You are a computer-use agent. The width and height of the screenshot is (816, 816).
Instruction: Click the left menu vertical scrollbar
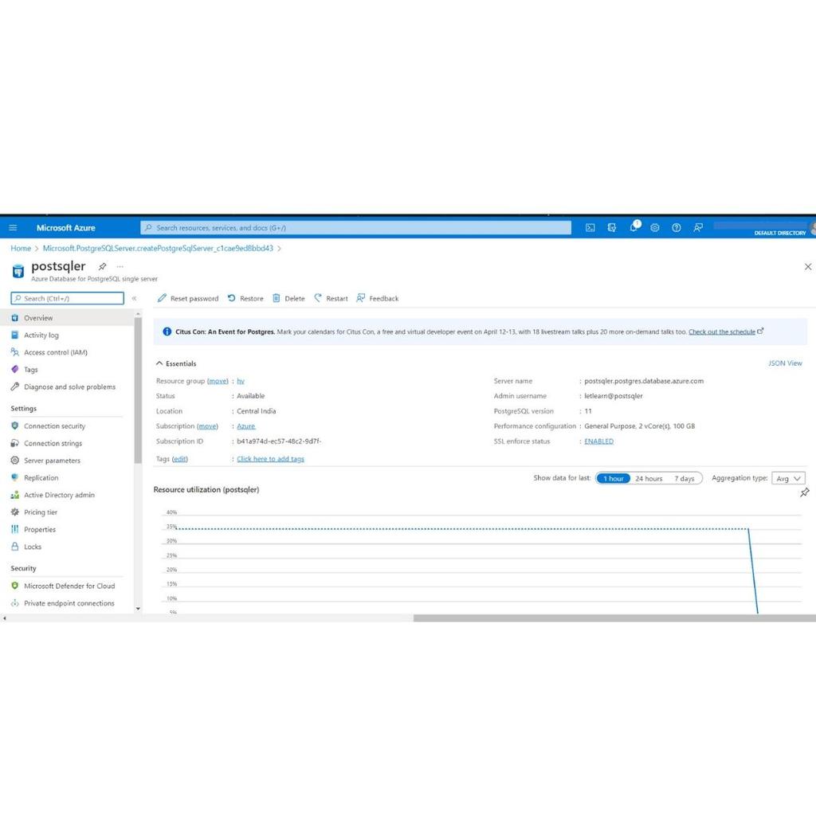pyautogui.click(x=138, y=390)
